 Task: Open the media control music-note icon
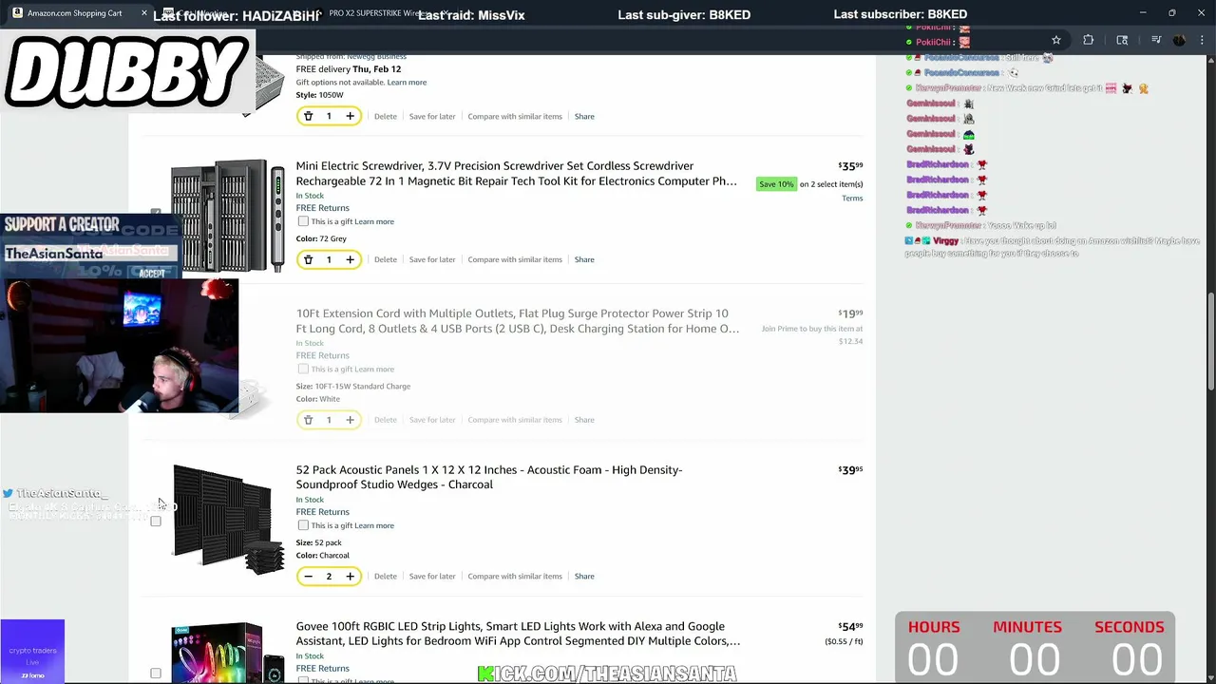tap(1156, 40)
